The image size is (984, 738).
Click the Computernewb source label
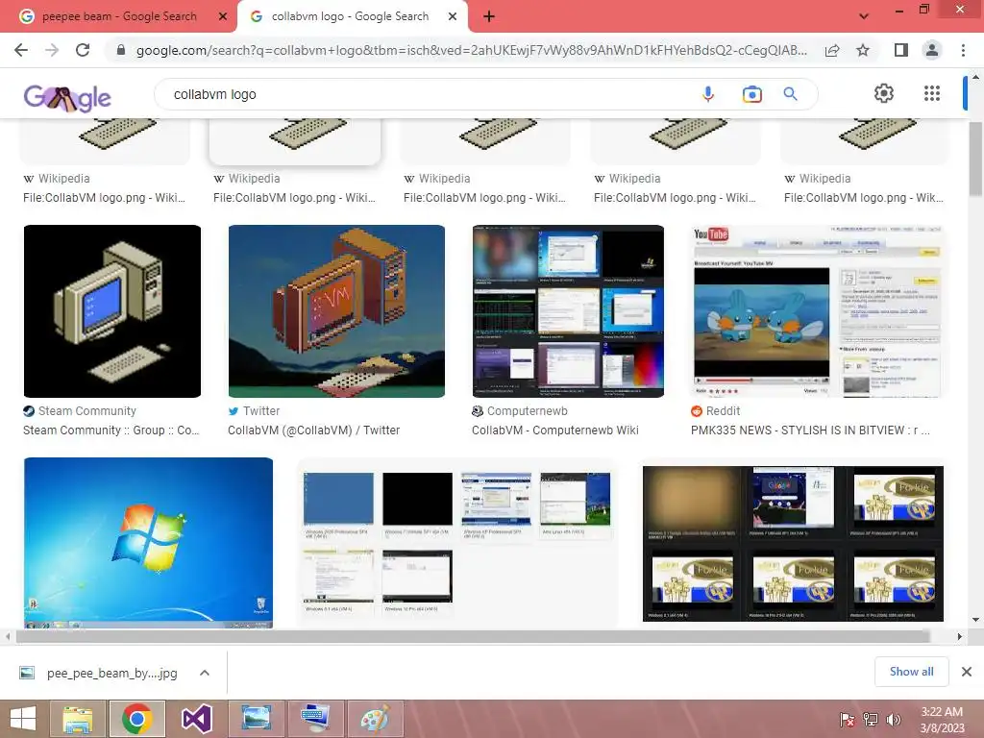tap(528, 411)
